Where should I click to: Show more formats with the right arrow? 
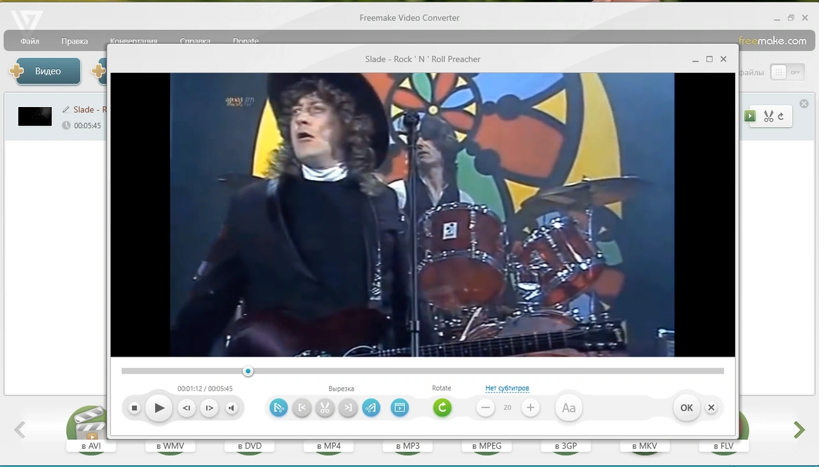(x=799, y=430)
